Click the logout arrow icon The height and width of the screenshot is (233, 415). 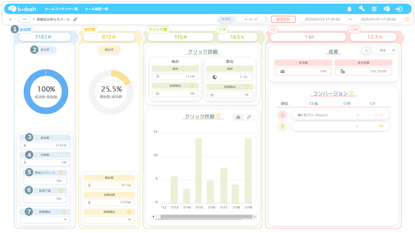click(399, 9)
